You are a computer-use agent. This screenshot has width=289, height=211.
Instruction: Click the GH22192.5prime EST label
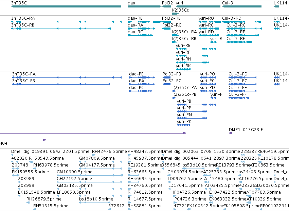(74, 179)
